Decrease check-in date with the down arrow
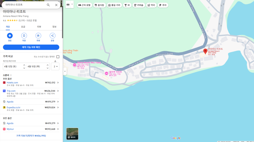Viewport: 254px width, 142px height. click(24, 68)
